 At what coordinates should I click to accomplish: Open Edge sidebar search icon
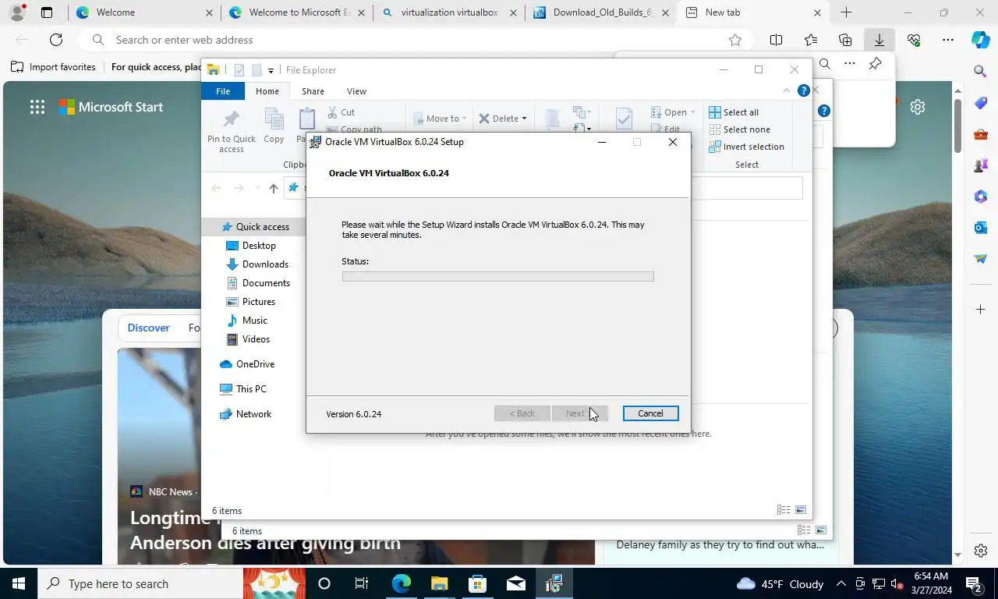pyautogui.click(x=981, y=71)
